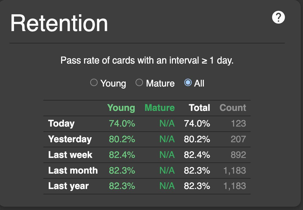Select the Young radio button

coord(94,83)
